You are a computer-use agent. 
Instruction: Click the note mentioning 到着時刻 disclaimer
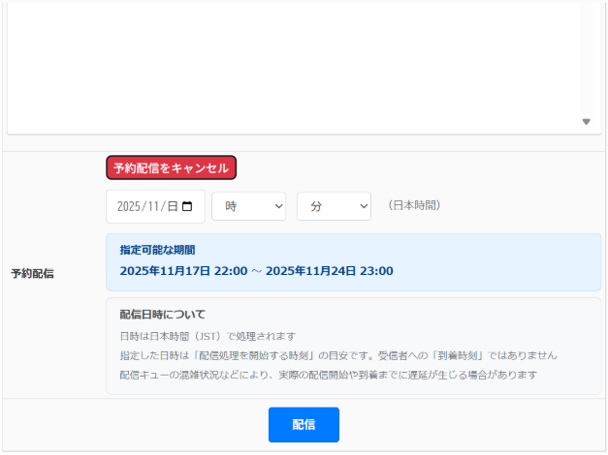point(337,355)
